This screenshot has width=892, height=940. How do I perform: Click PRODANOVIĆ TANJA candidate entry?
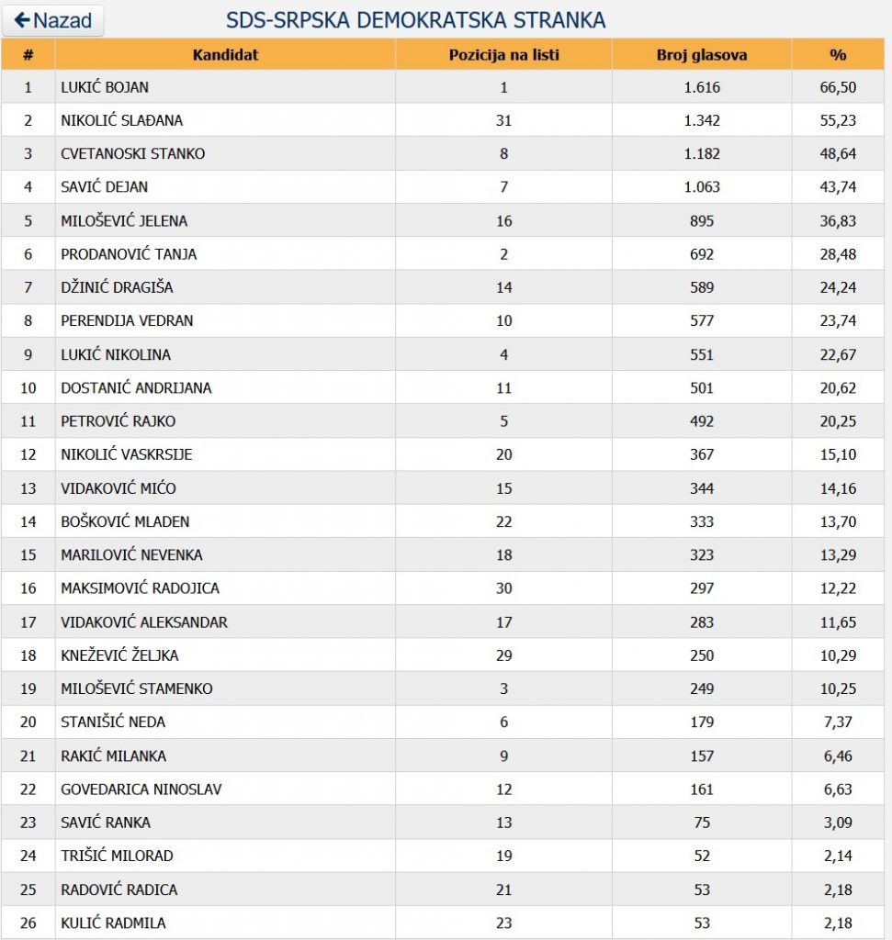click(x=129, y=254)
